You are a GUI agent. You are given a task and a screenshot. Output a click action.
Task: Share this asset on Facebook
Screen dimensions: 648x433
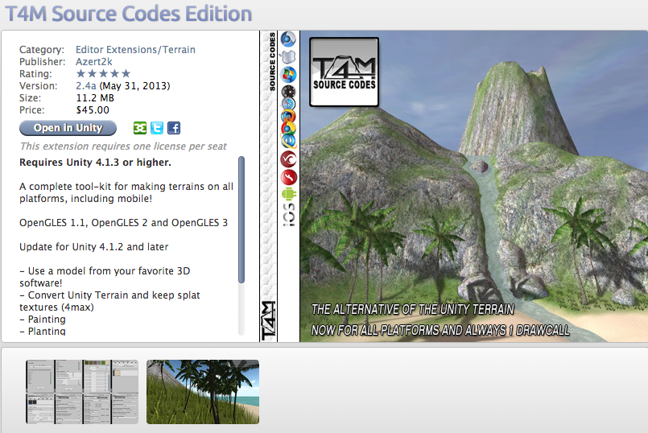[x=174, y=128]
